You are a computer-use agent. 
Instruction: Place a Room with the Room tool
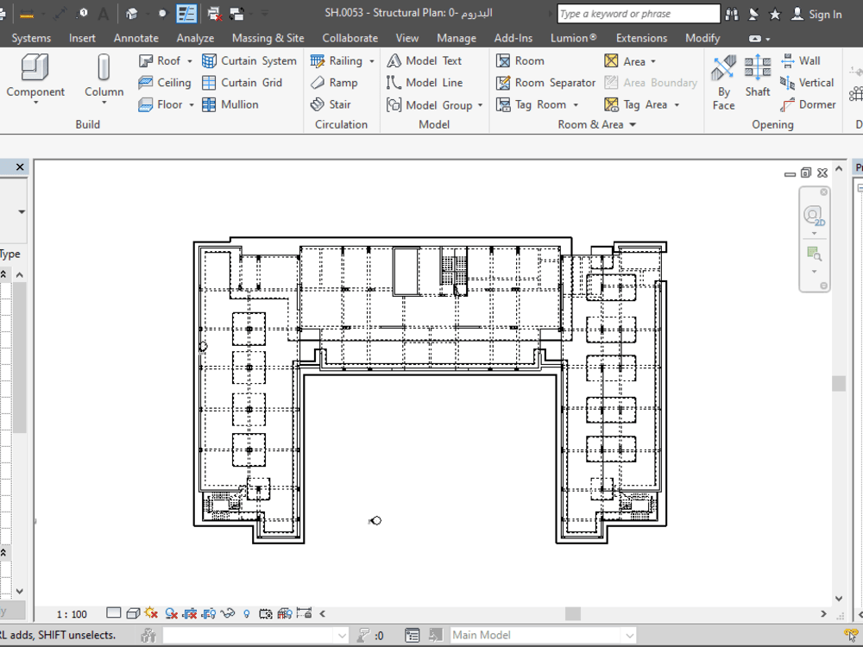522,60
